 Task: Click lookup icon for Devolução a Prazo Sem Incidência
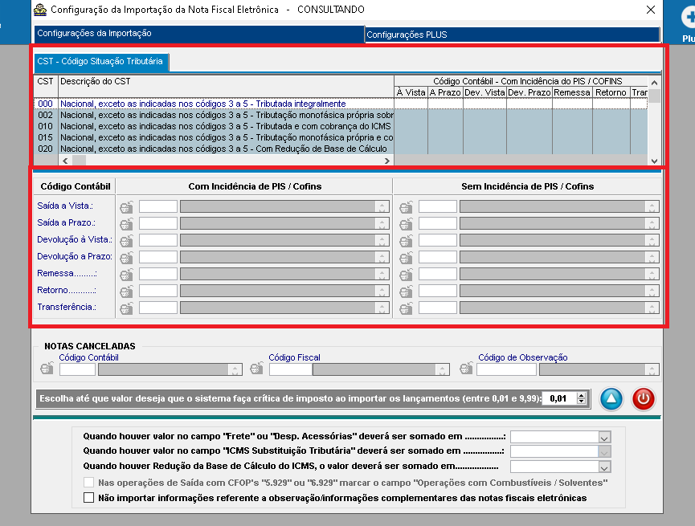(406, 257)
